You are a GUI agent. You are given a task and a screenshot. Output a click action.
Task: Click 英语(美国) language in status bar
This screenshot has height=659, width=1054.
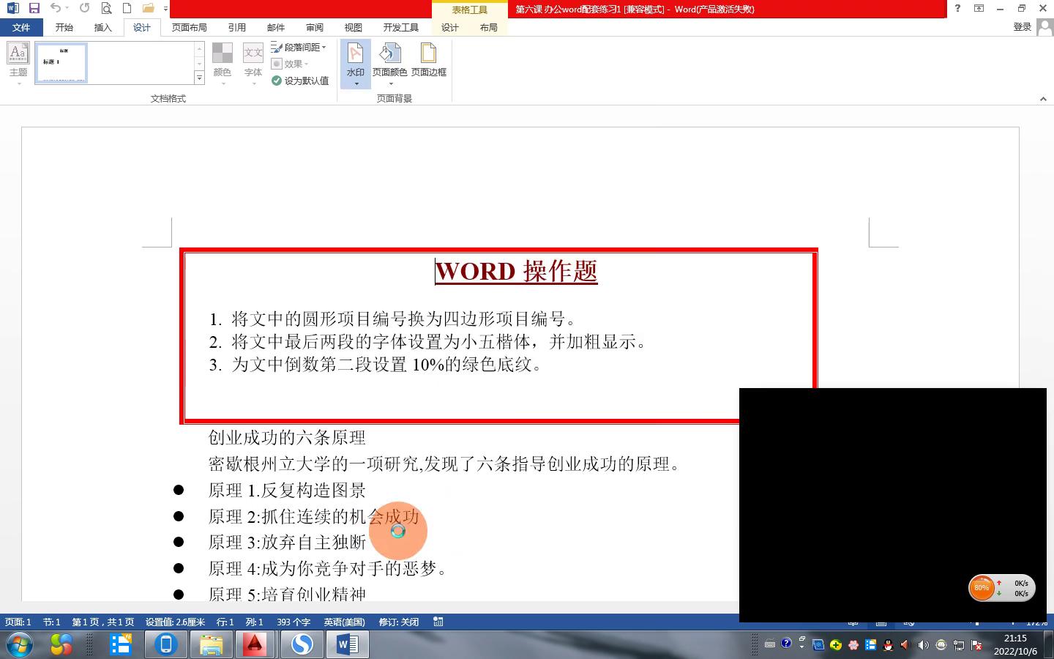344,622
